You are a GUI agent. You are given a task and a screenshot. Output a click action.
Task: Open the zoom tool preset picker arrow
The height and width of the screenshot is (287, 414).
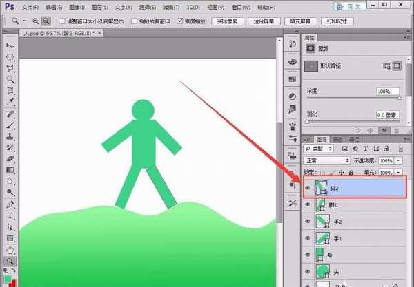click(24, 21)
